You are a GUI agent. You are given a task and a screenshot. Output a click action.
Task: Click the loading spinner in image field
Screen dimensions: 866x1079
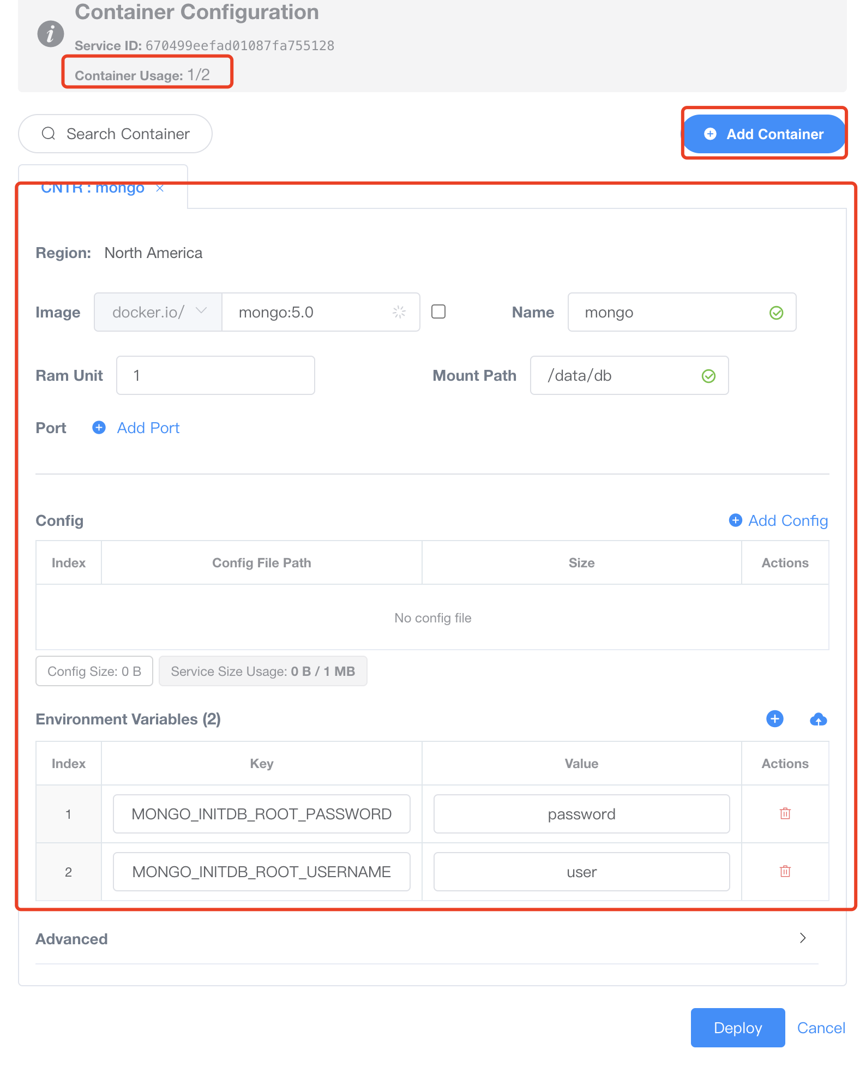399,312
